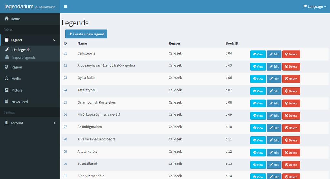
Task: Open News Feed in the sidebar
Action: [x=30, y=102]
